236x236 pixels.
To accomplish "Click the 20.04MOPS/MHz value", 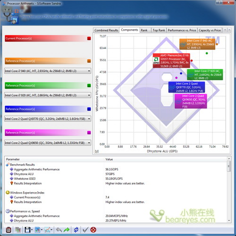I will [117, 216].
